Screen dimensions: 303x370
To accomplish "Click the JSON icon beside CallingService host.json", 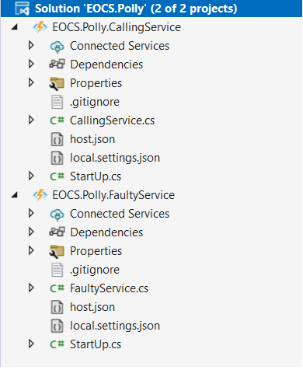I will click(x=57, y=139).
